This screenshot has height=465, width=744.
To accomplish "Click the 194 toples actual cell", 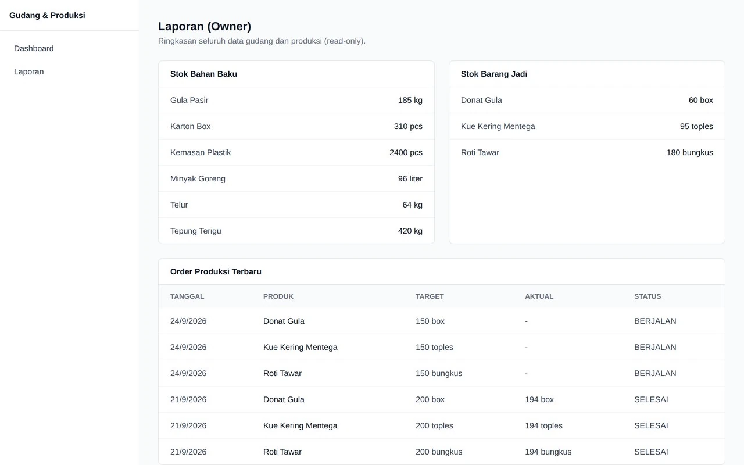I will 543,425.
